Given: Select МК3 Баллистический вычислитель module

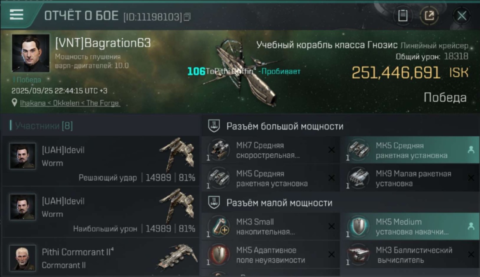Looking at the screenshot, I should (410, 255).
